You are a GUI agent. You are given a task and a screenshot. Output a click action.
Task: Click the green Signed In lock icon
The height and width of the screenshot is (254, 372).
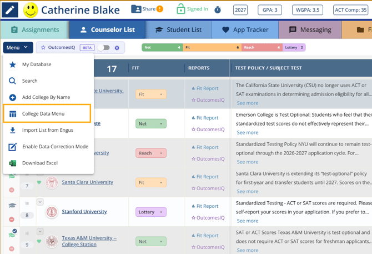[181, 9]
